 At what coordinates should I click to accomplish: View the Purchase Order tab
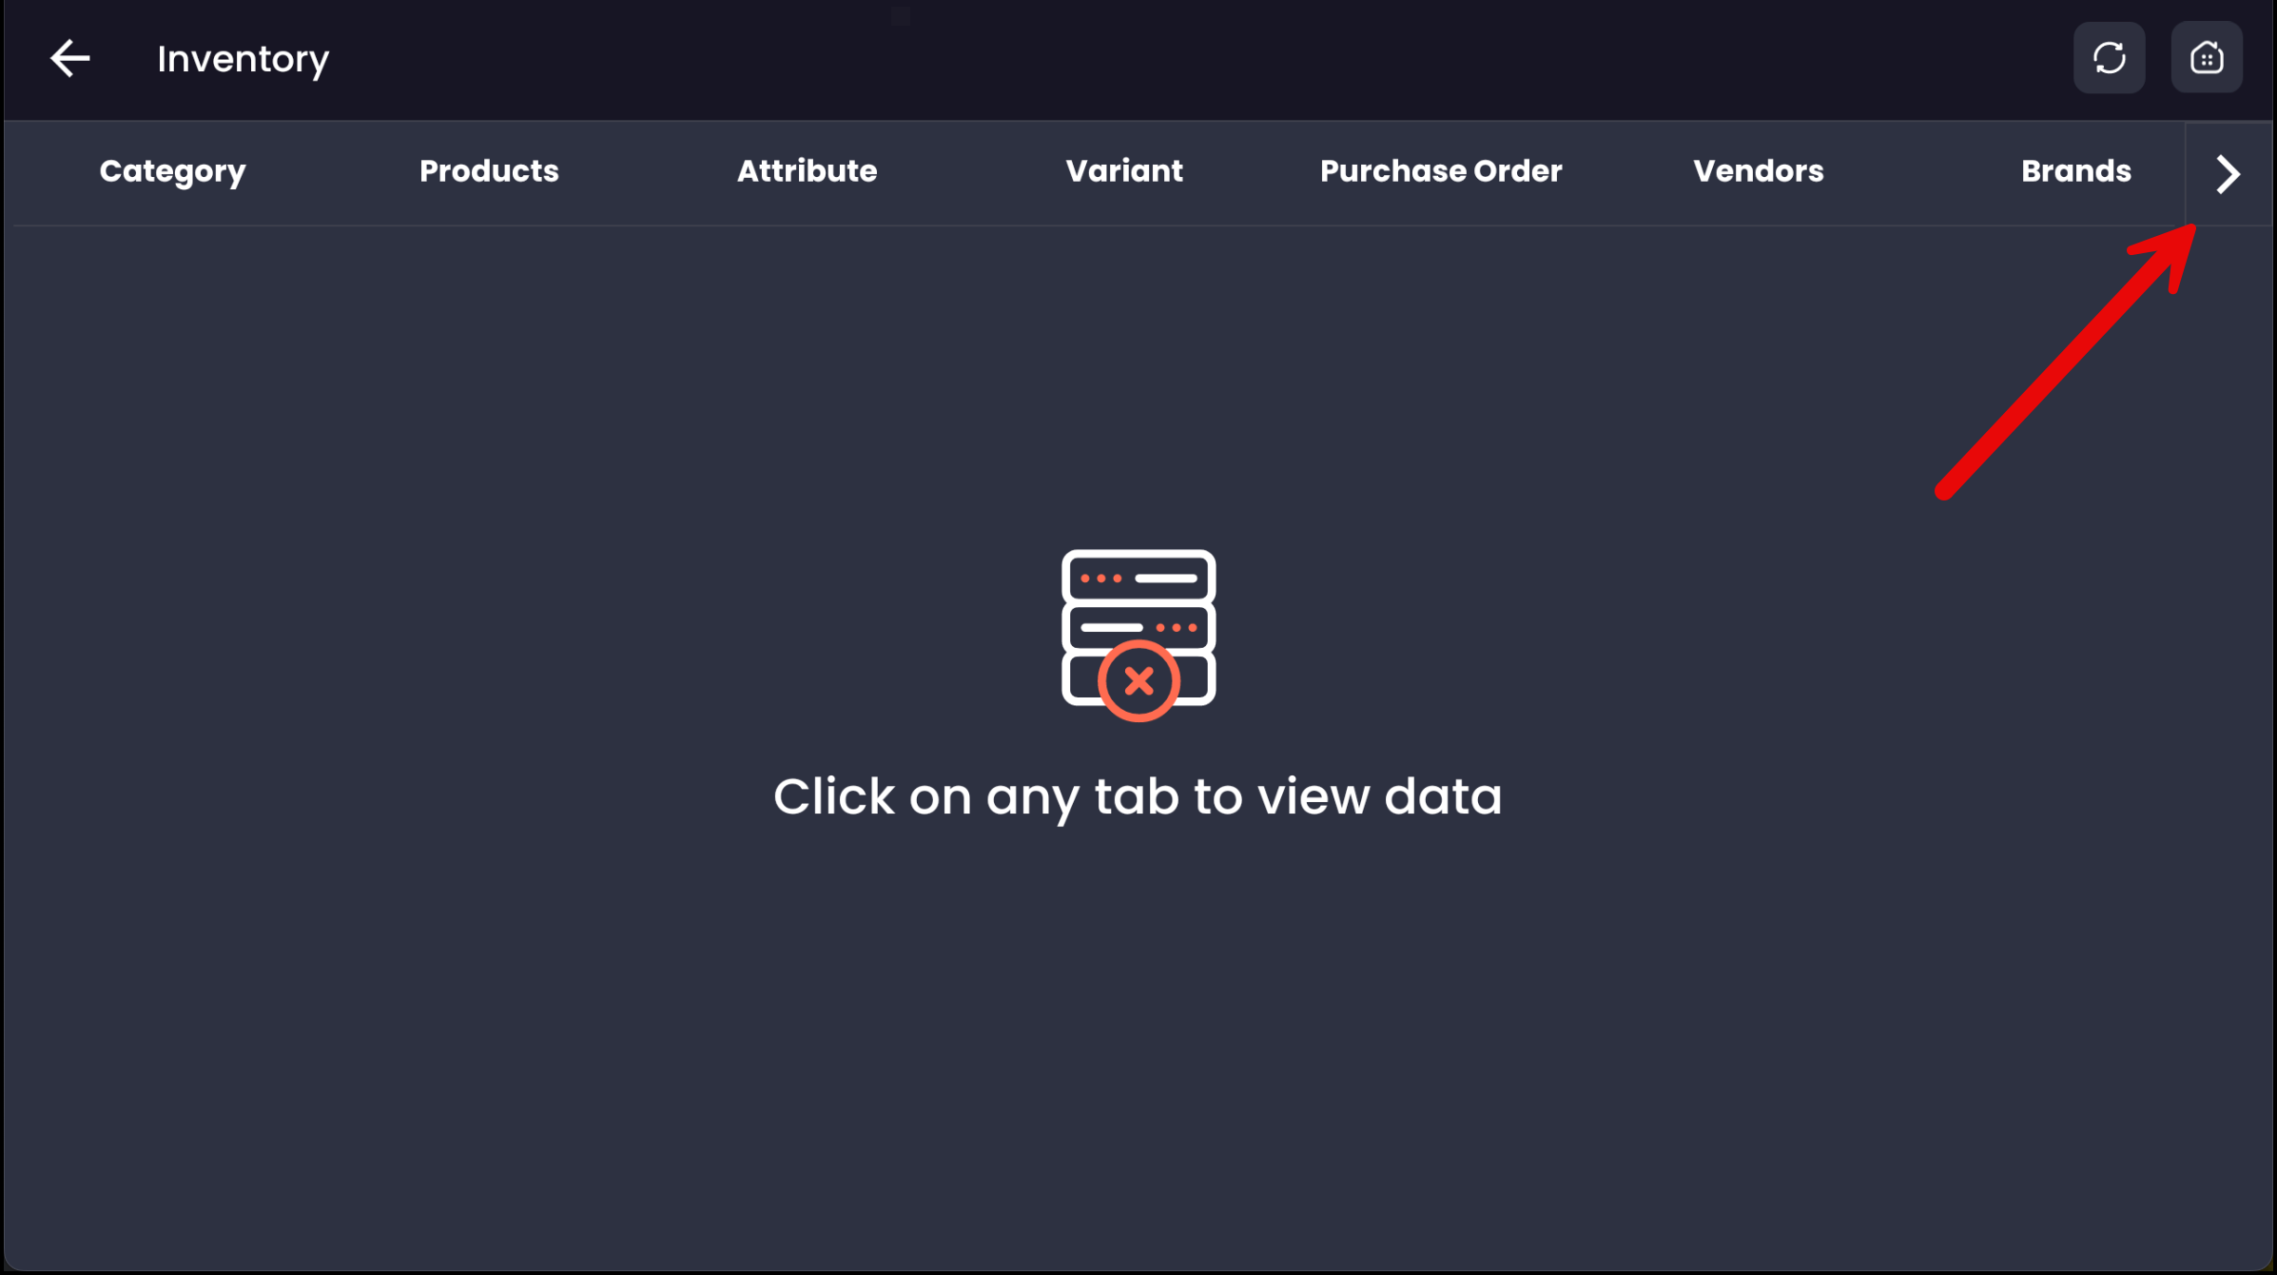1440,171
